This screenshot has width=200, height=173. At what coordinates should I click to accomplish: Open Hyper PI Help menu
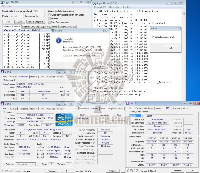coord(10,6)
